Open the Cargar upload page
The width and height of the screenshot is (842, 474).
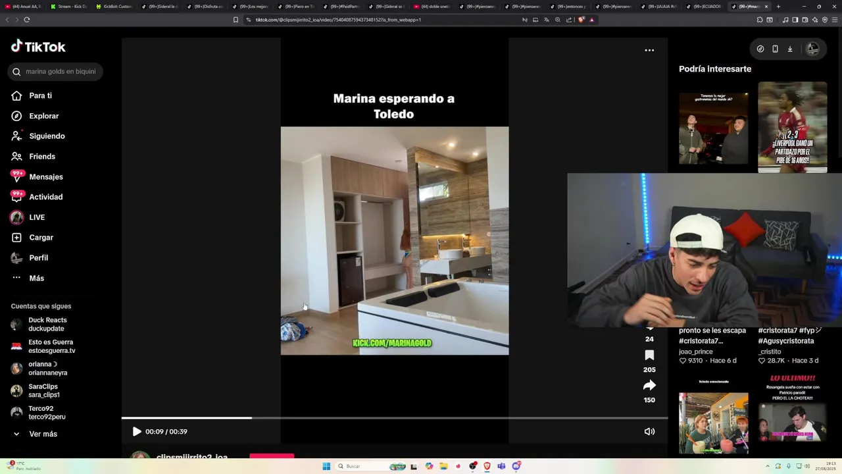(x=32, y=238)
